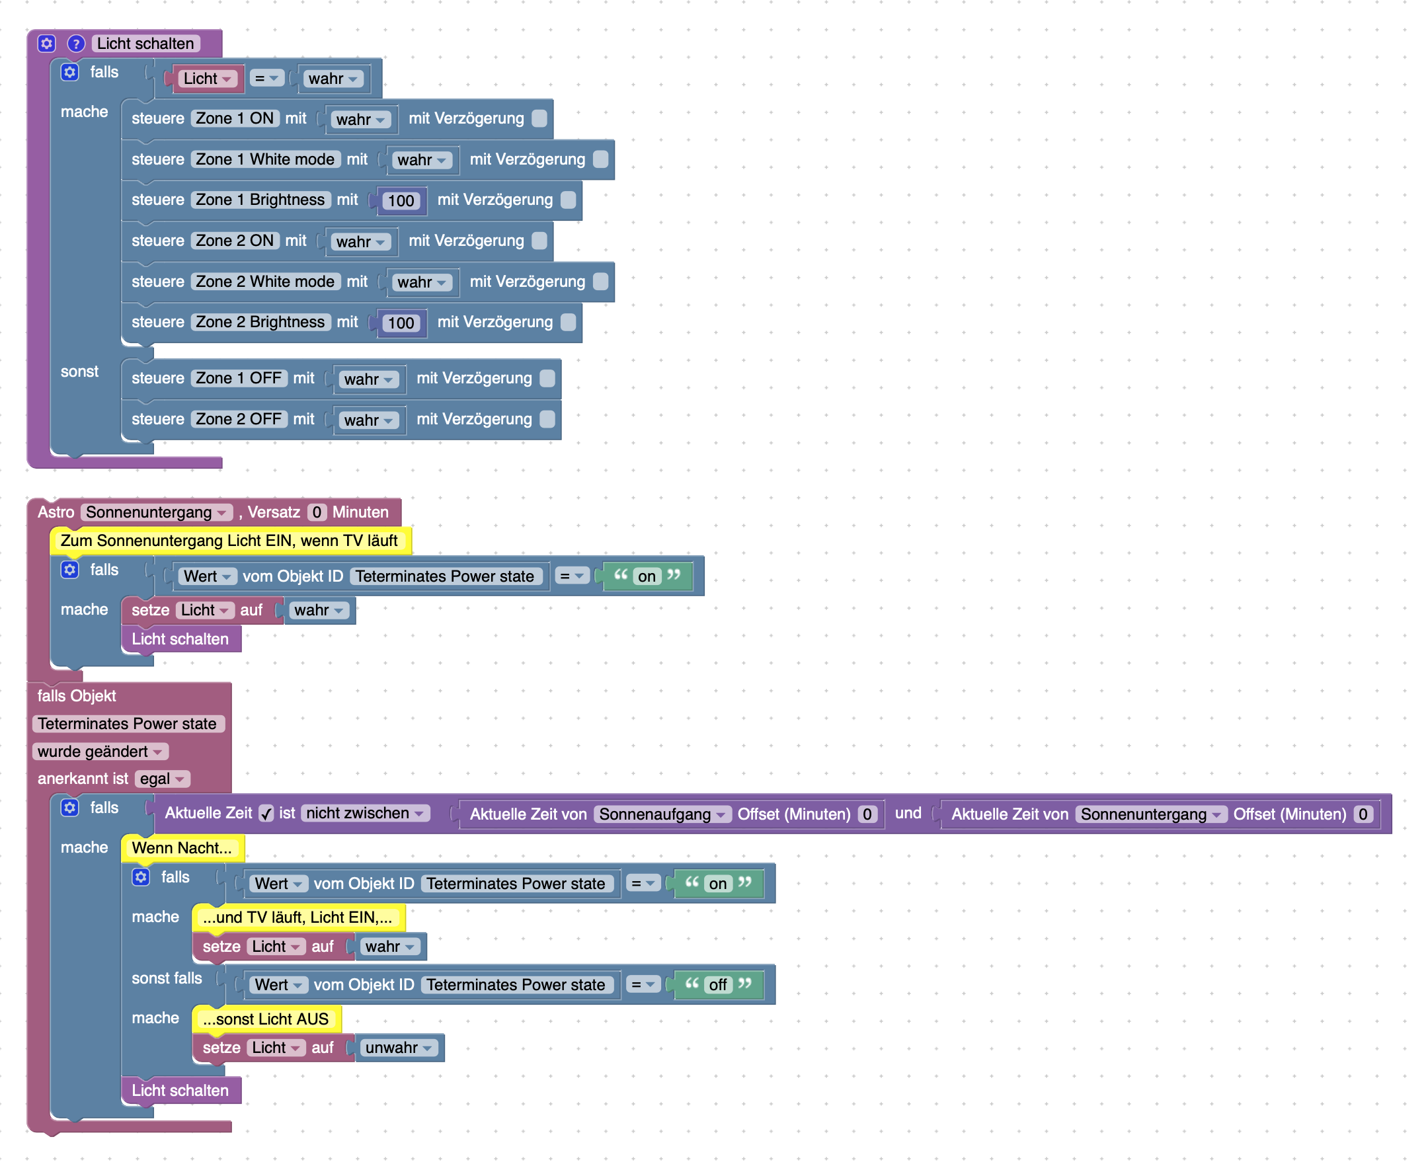The image size is (1428, 1166).
Task: Check Verzögerung box for Zone 2 OFF
Action: pos(549,420)
